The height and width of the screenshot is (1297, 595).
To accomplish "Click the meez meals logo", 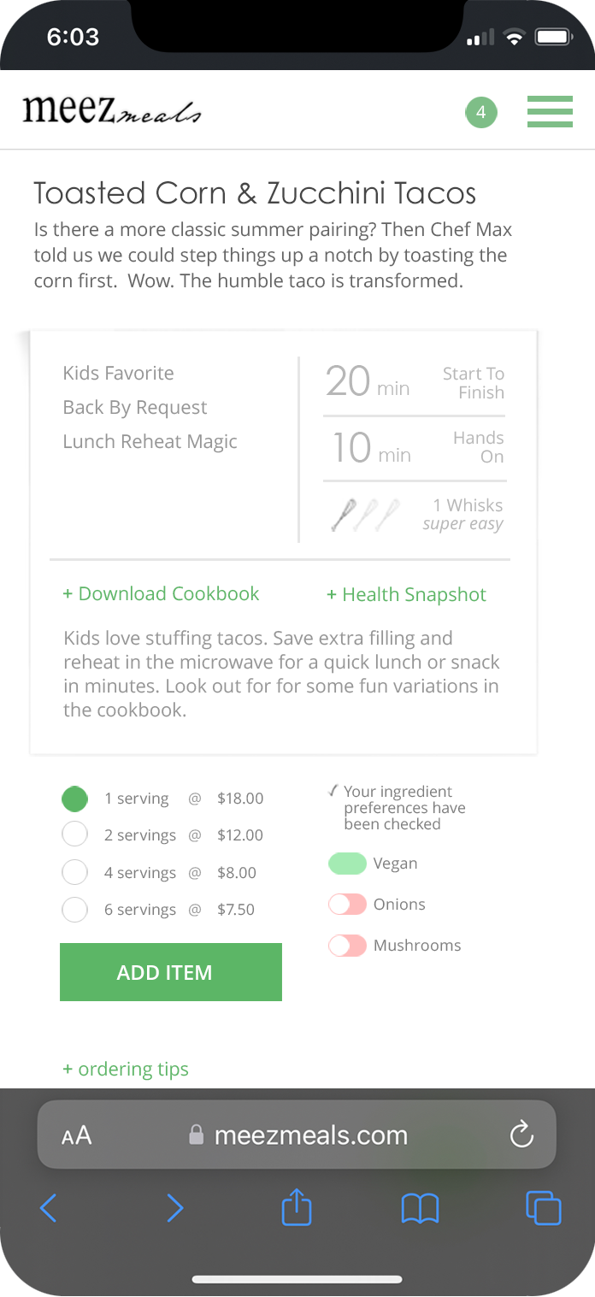I will pyautogui.click(x=112, y=111).
